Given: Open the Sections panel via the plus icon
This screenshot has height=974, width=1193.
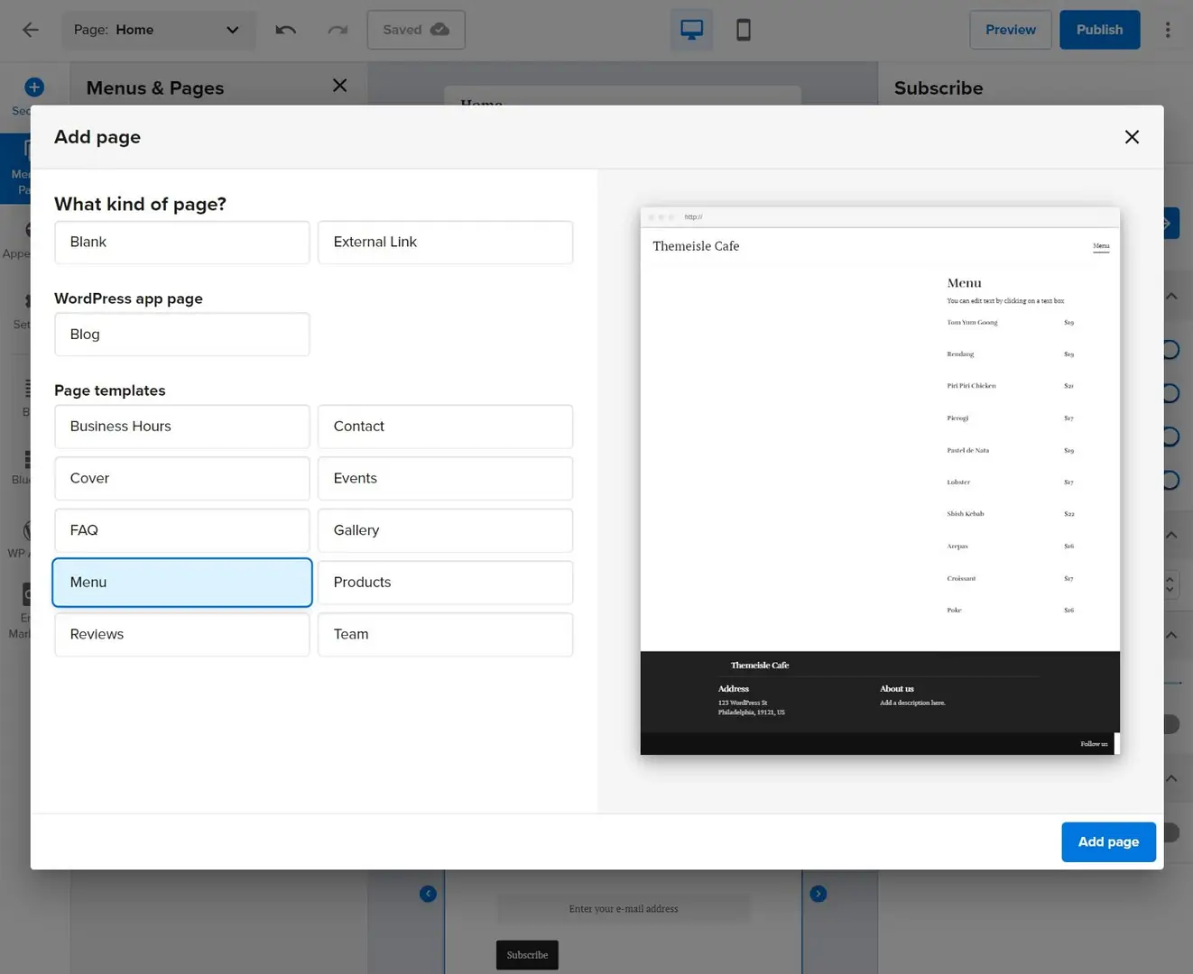Looking at the screenshot, I should click(x=33, y=87).
